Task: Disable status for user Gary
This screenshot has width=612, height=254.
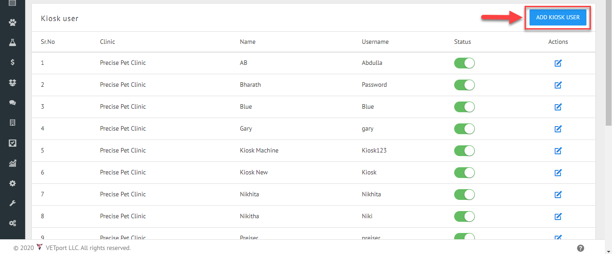Action: click(x=464, y=129)
